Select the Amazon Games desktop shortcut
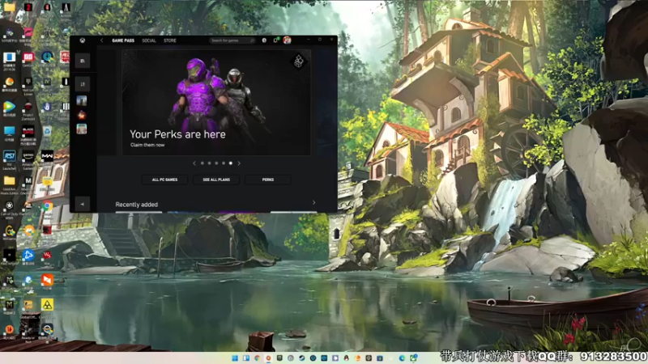 28,159
